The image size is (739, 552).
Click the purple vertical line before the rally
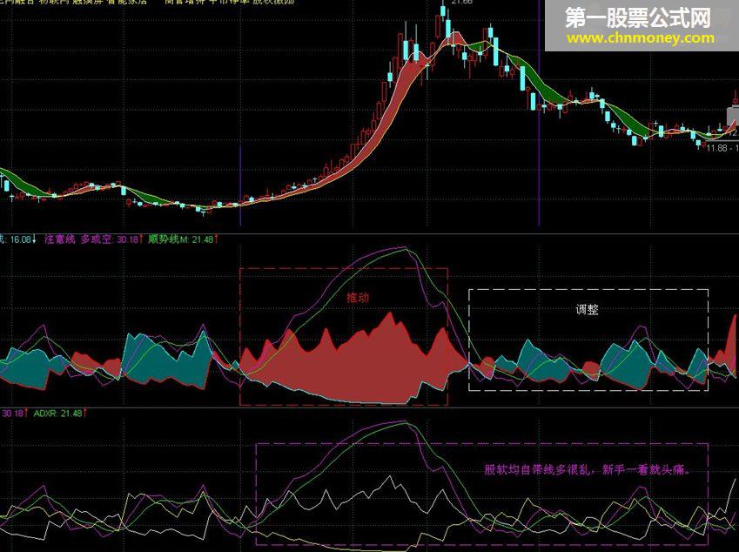(240, 185)
